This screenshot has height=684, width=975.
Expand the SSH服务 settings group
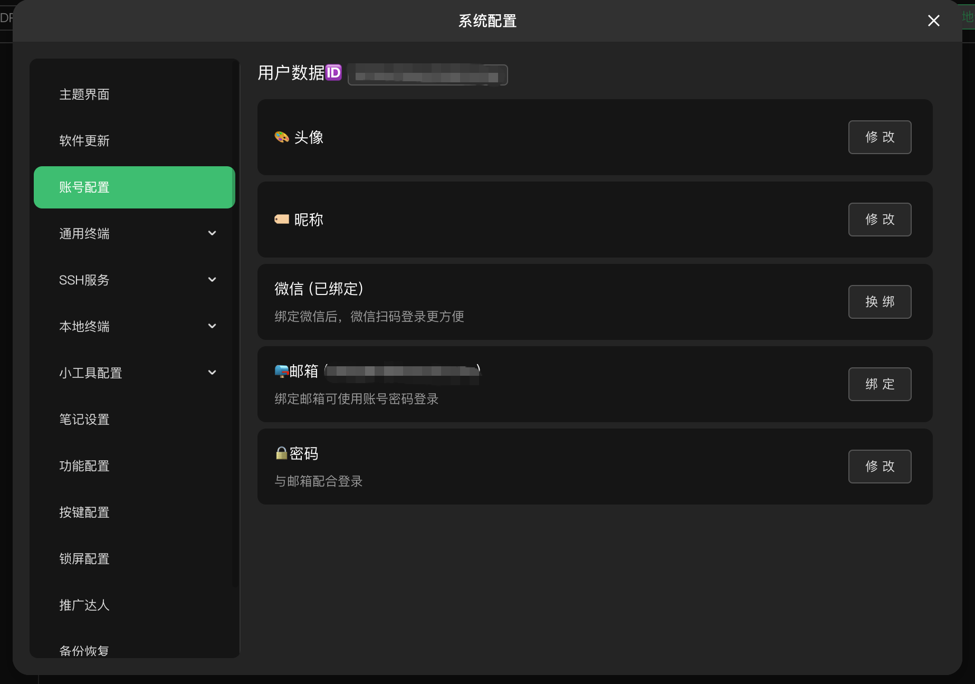click(x=212, y=279)
